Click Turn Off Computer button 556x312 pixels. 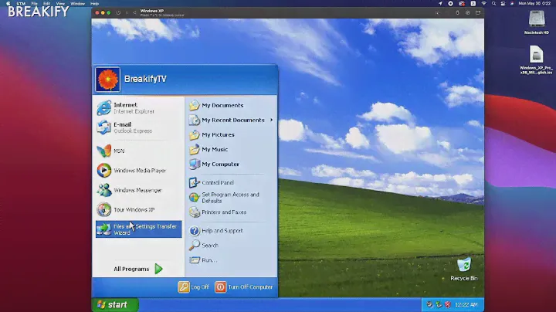(244, 287)
